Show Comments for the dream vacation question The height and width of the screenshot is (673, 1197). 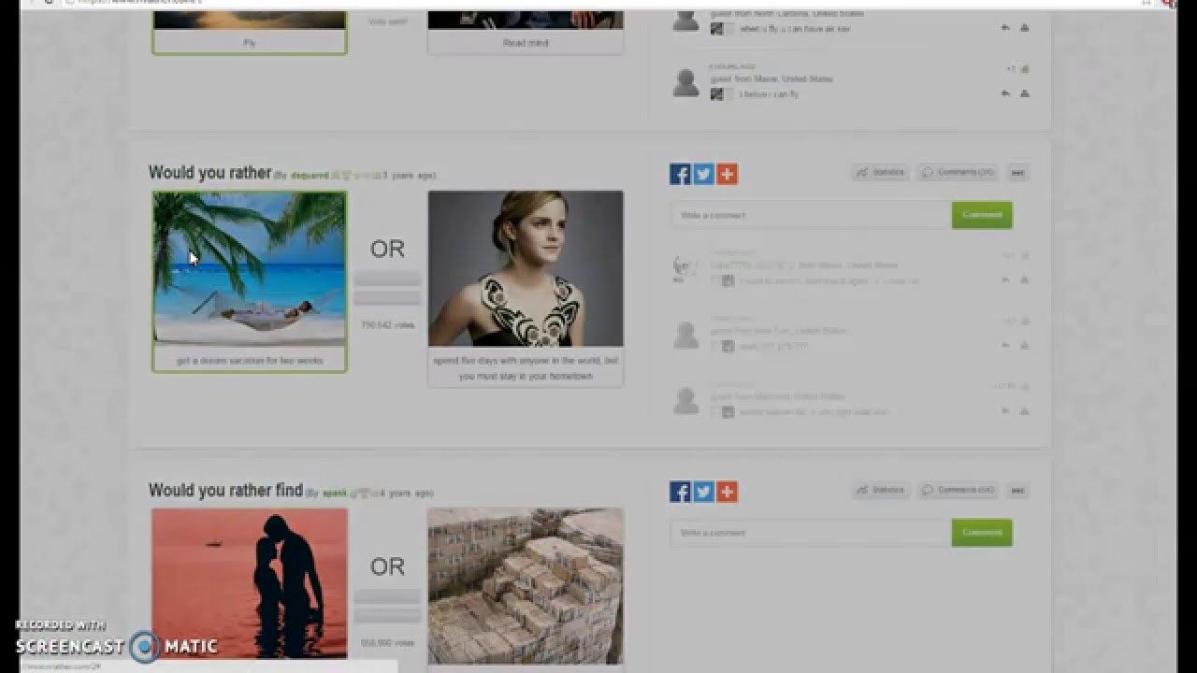958,173
